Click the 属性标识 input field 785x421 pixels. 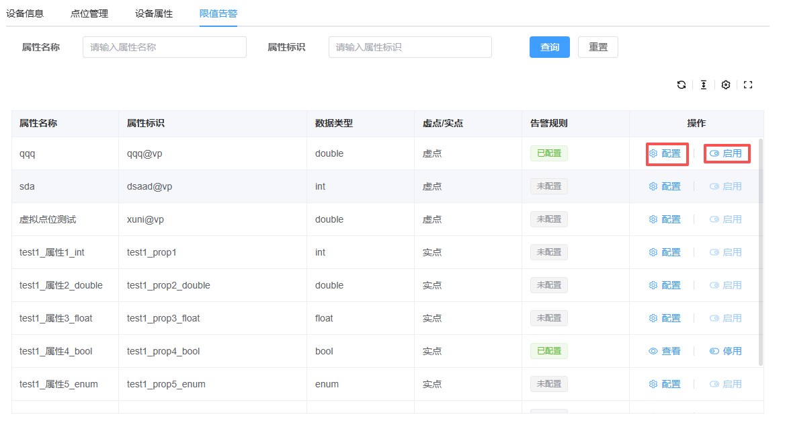[410, 47]
